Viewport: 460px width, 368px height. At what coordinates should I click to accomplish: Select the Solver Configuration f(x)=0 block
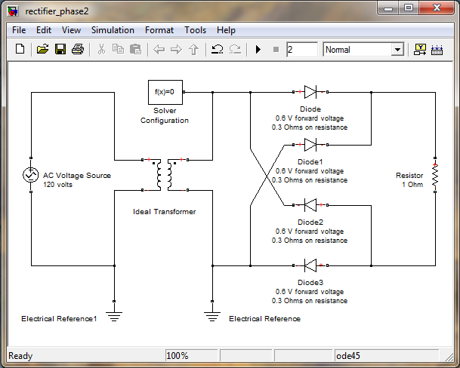coord(165,92)
